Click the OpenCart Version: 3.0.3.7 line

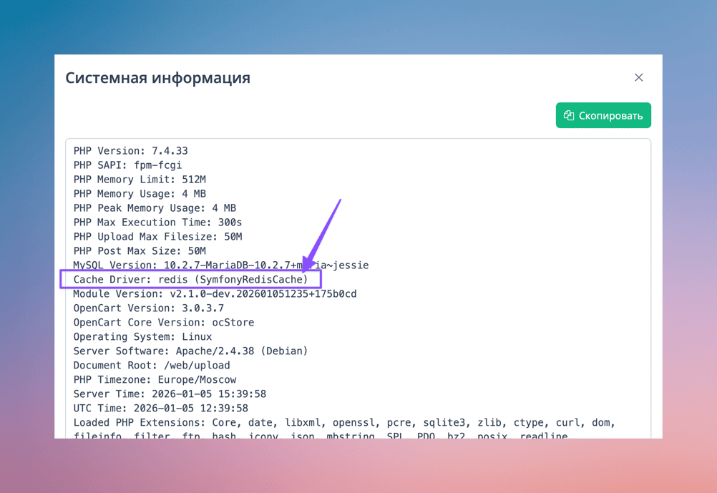(148, 308)
